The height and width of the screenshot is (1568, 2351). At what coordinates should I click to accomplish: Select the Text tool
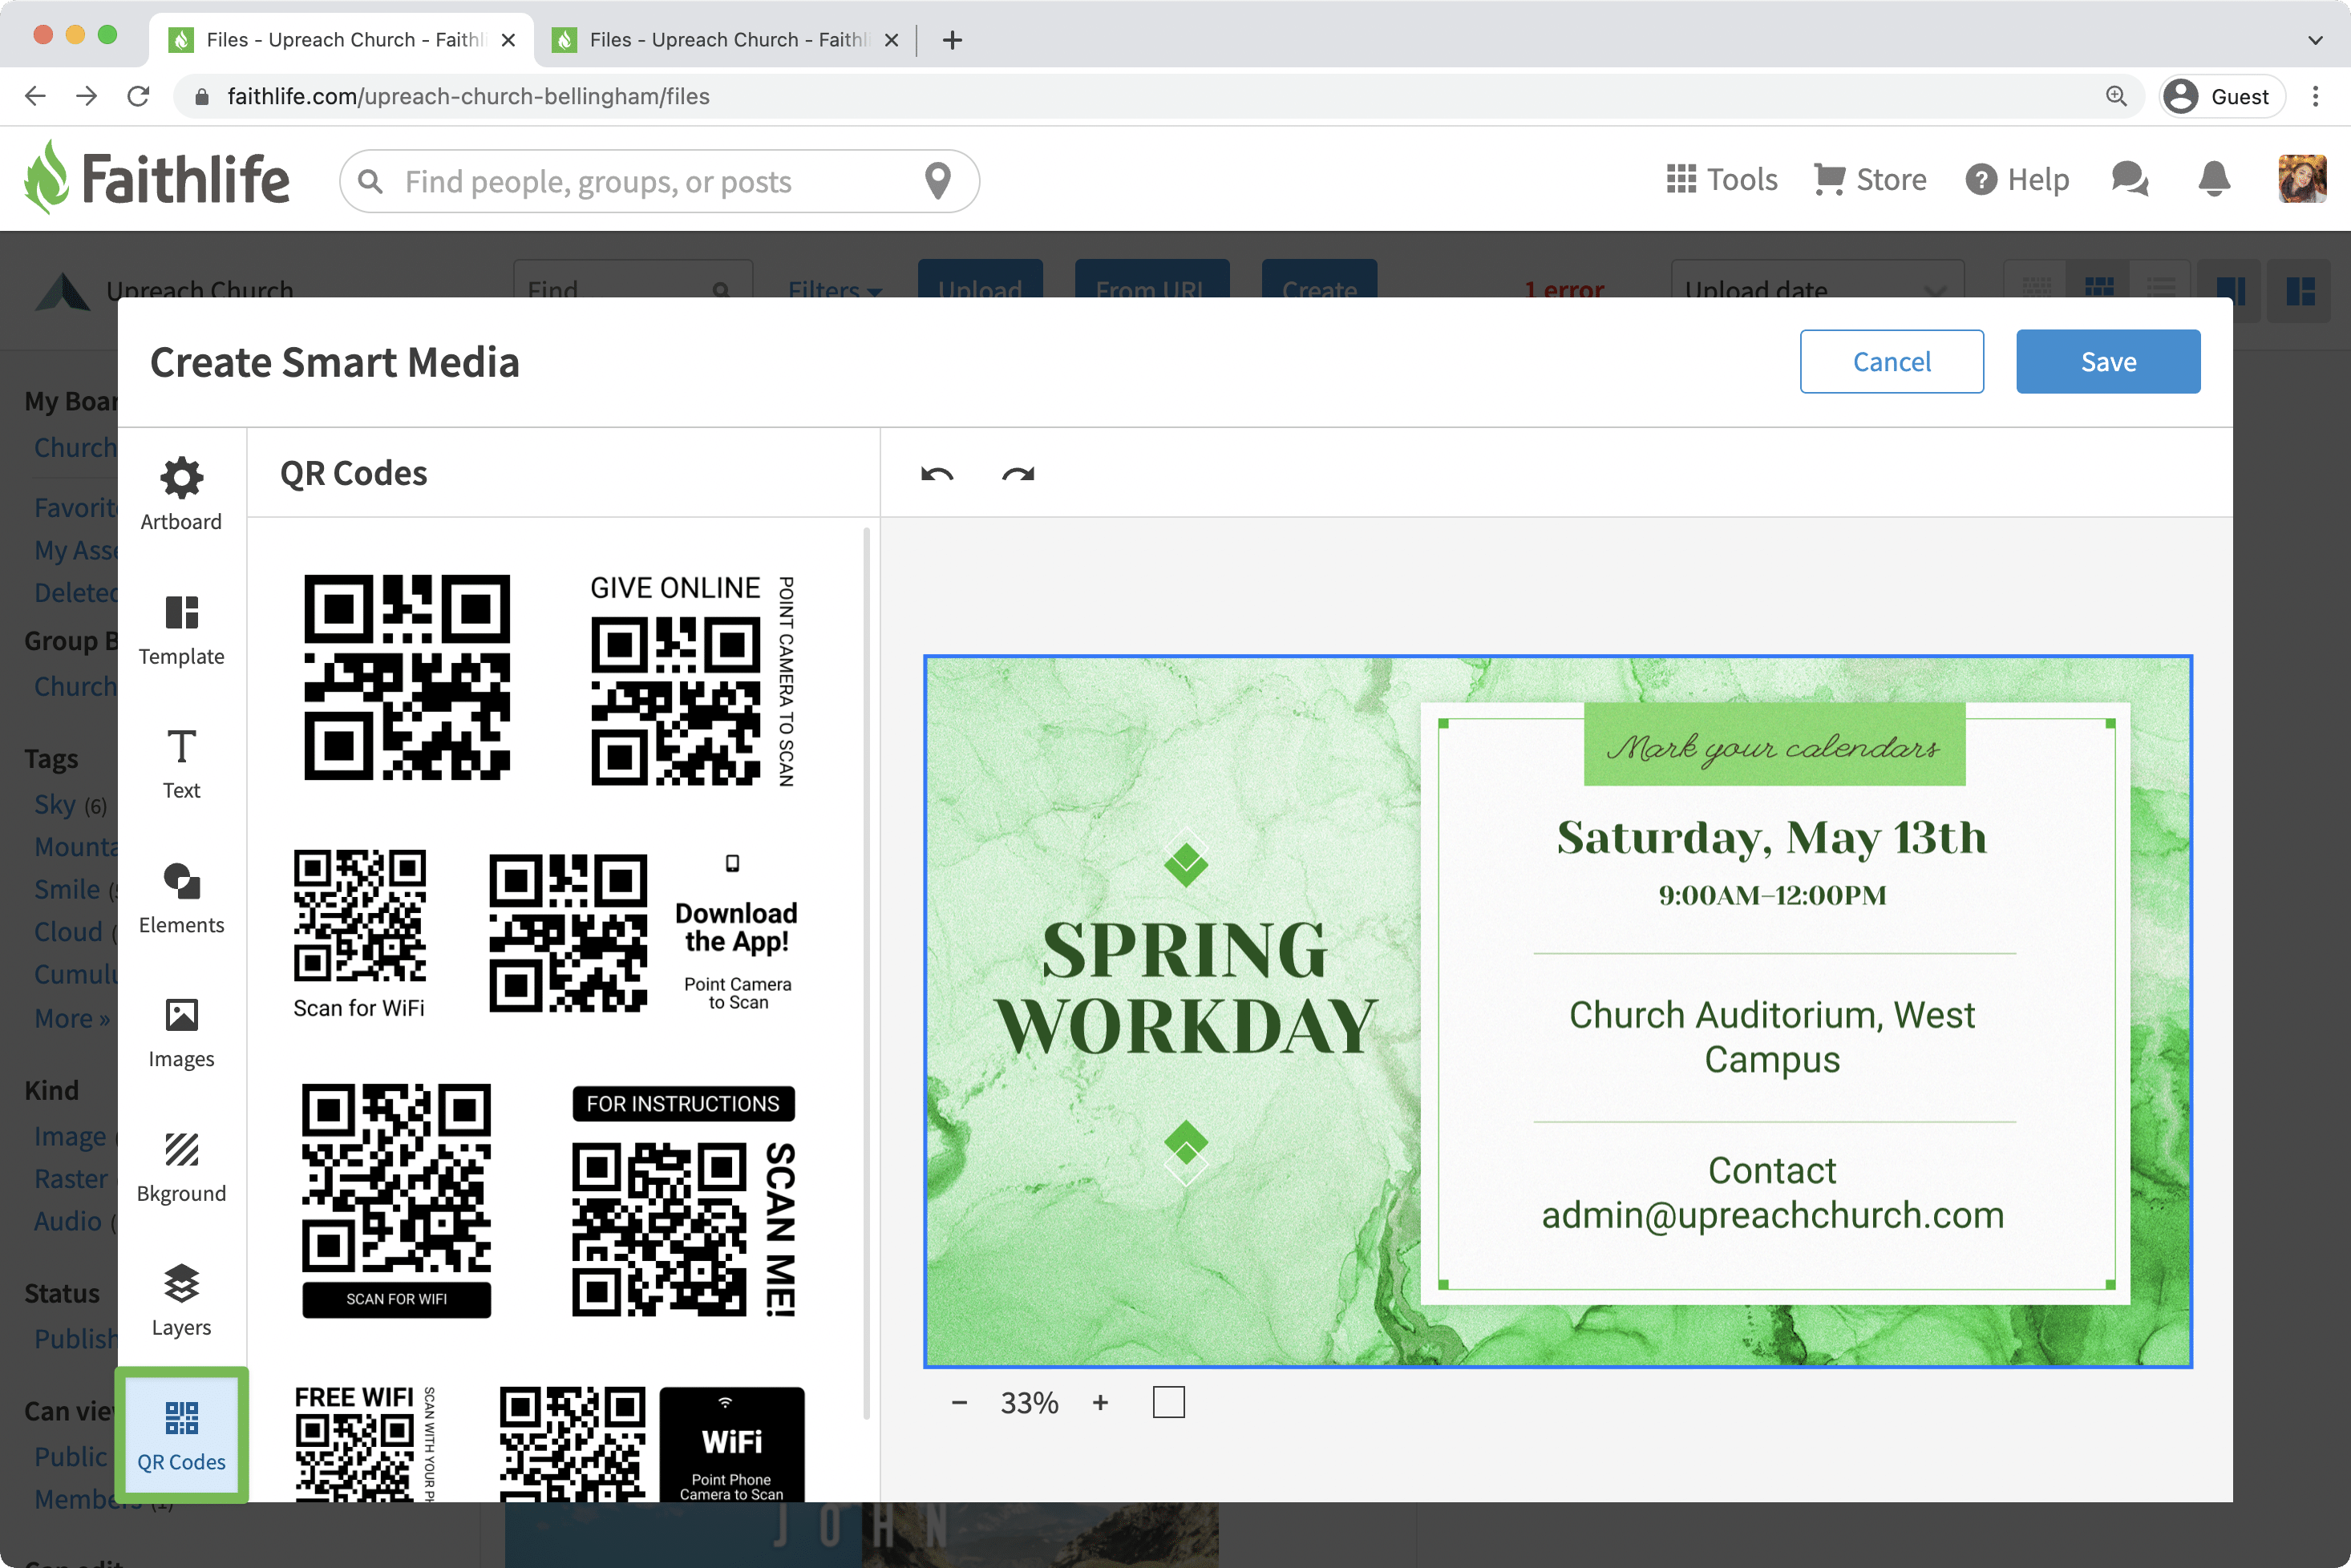(181, 764)
